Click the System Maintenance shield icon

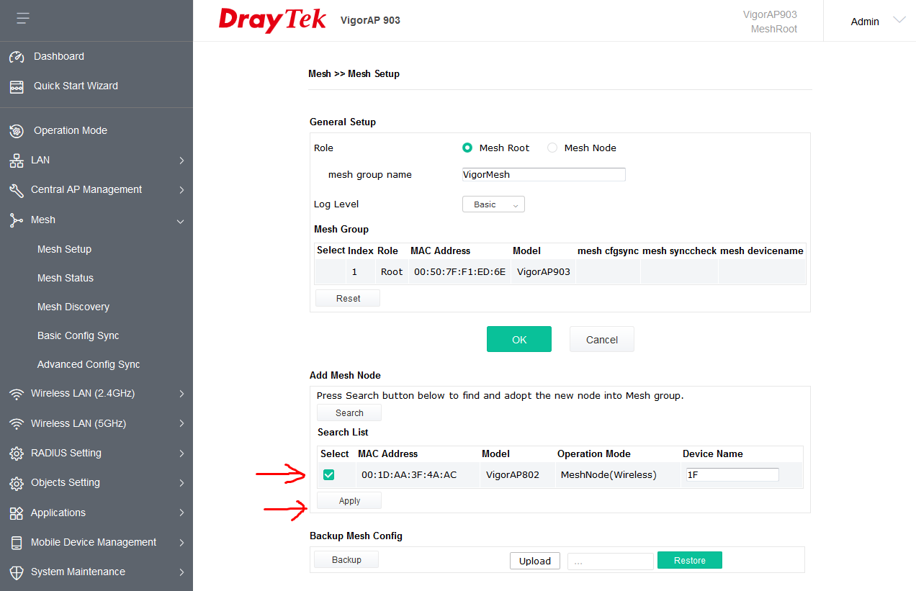pos(17,572)
